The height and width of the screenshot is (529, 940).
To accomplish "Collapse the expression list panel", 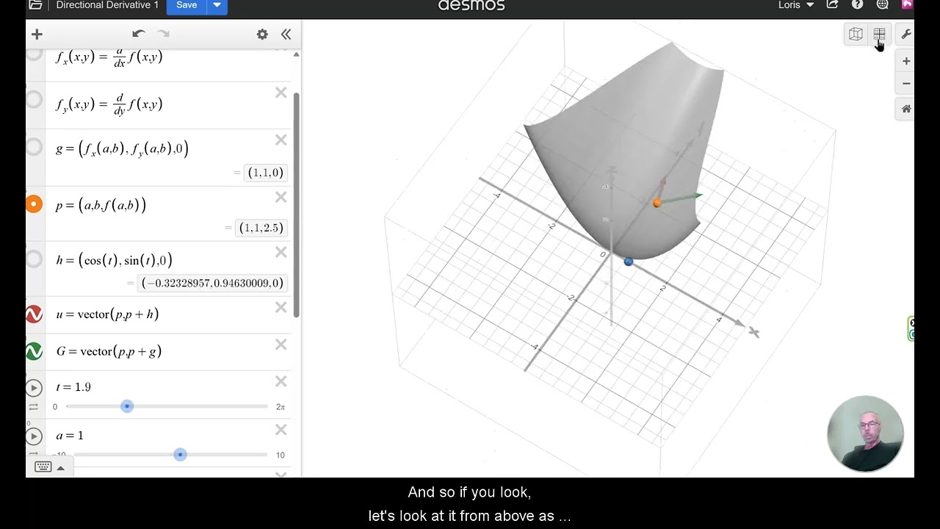I will (x=286, y=34).
